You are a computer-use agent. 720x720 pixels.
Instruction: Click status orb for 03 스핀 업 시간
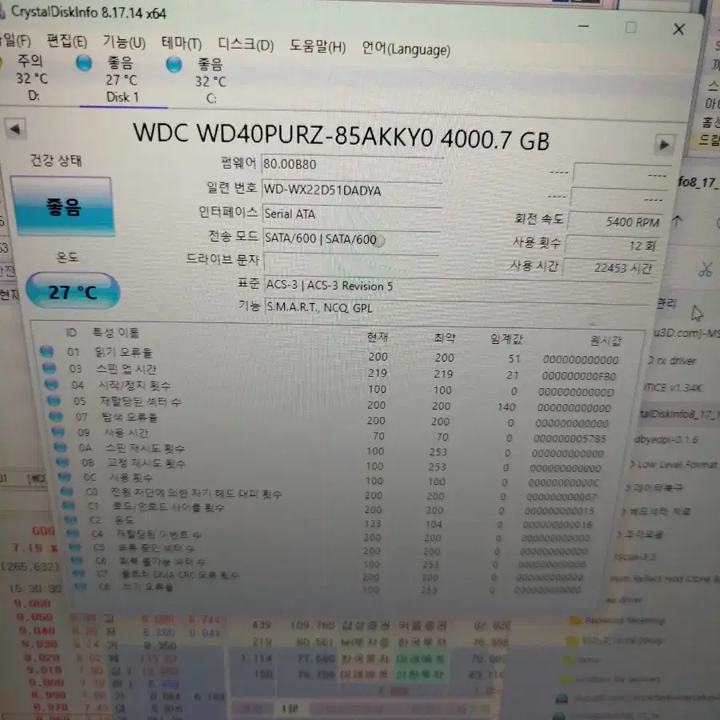pos(49,368)
